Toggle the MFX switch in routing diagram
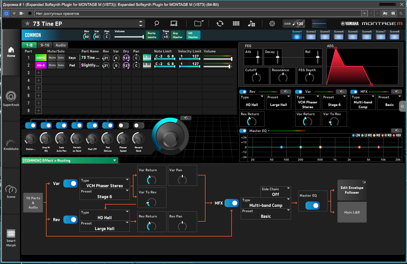This screenshot has width=407, height=264. pyautogui.click(x=232, y=203)
